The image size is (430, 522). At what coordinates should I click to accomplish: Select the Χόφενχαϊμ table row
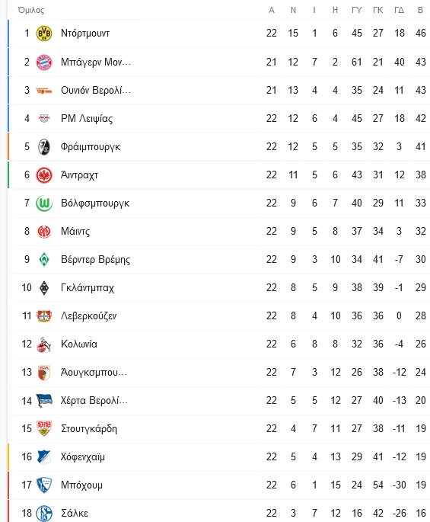[219, 456]
